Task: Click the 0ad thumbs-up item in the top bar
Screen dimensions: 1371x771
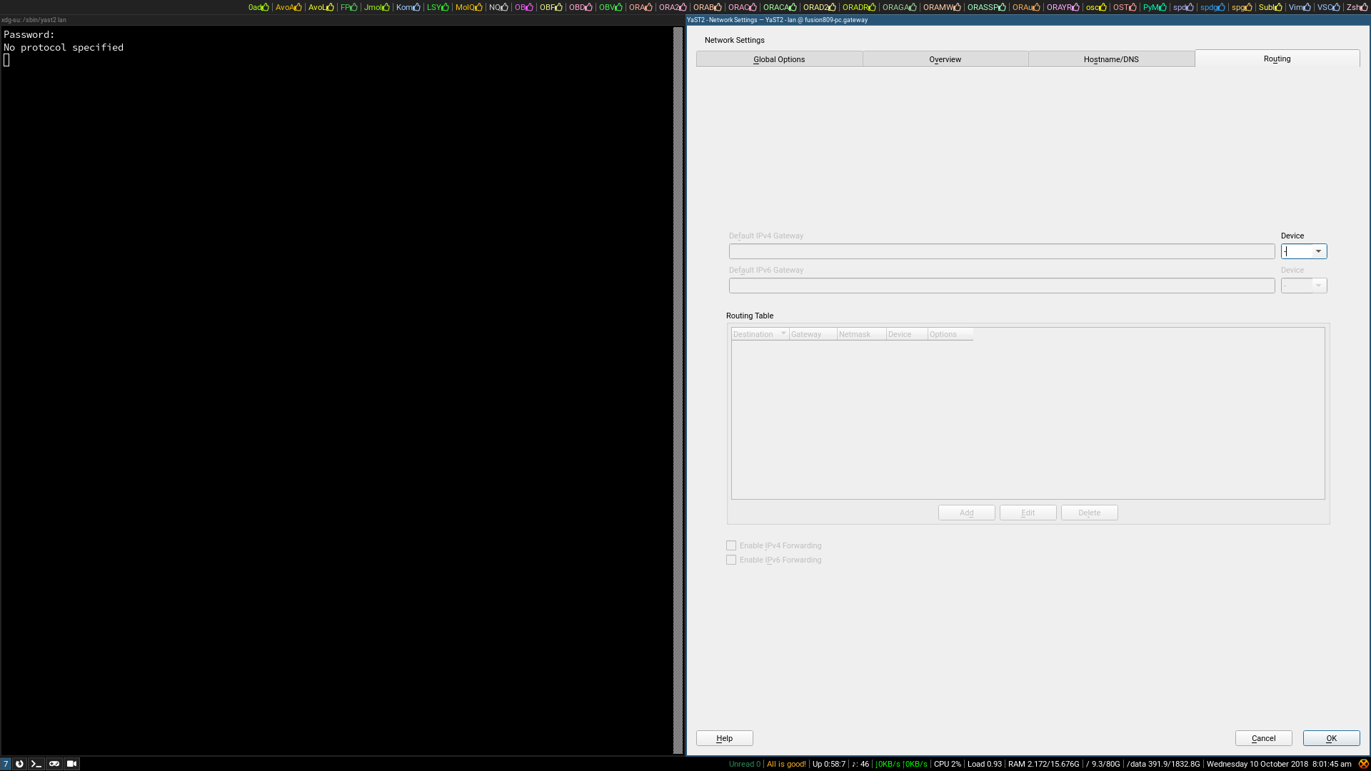Action: (258, 7)
